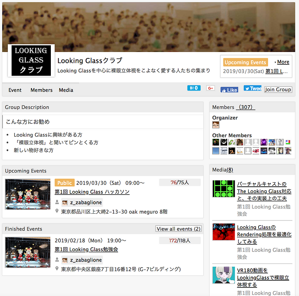The width and height of the screenshot is (299, 296).
Task: Click the Looking Glassクラブ group title
Action: point(90,61)
